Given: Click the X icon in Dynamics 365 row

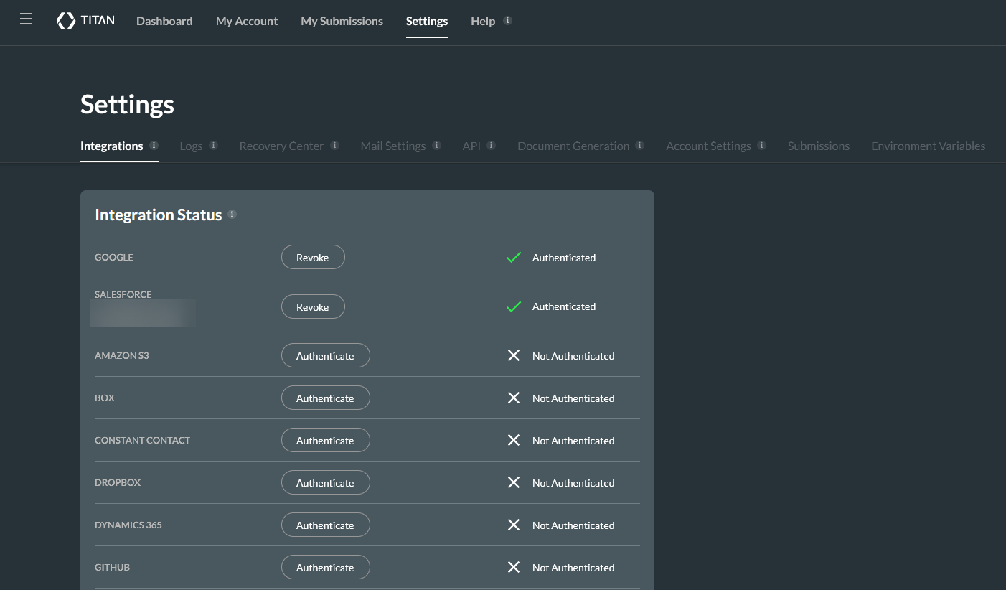Looking at the screenshot, I should pyautogui.click(x=514, y=525).
